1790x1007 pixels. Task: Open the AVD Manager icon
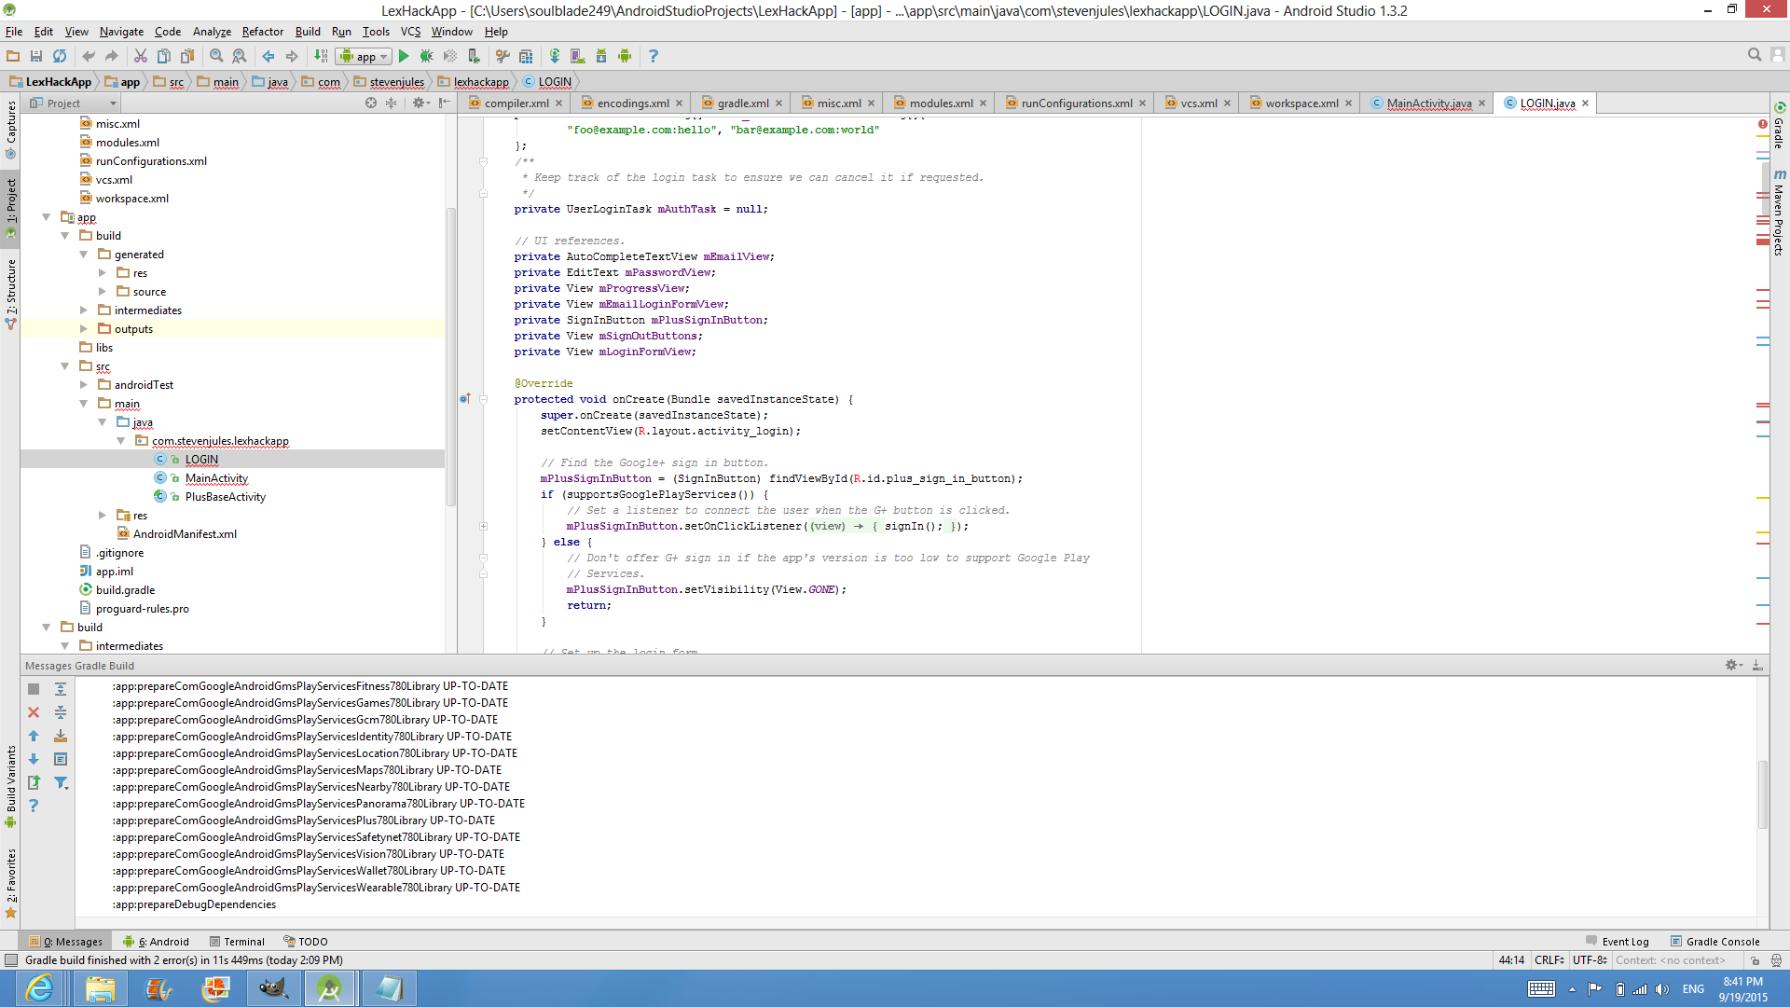click(x=577, y=56)
